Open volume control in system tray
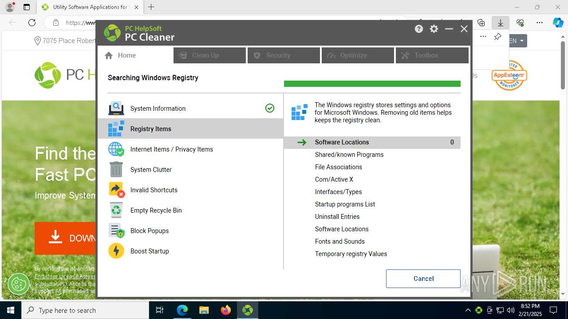This screenshot has height=319, width=568. tap(511, 310)
